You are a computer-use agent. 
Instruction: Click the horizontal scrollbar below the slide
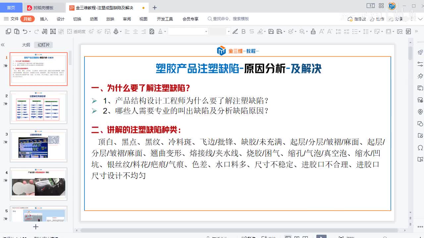239,230
